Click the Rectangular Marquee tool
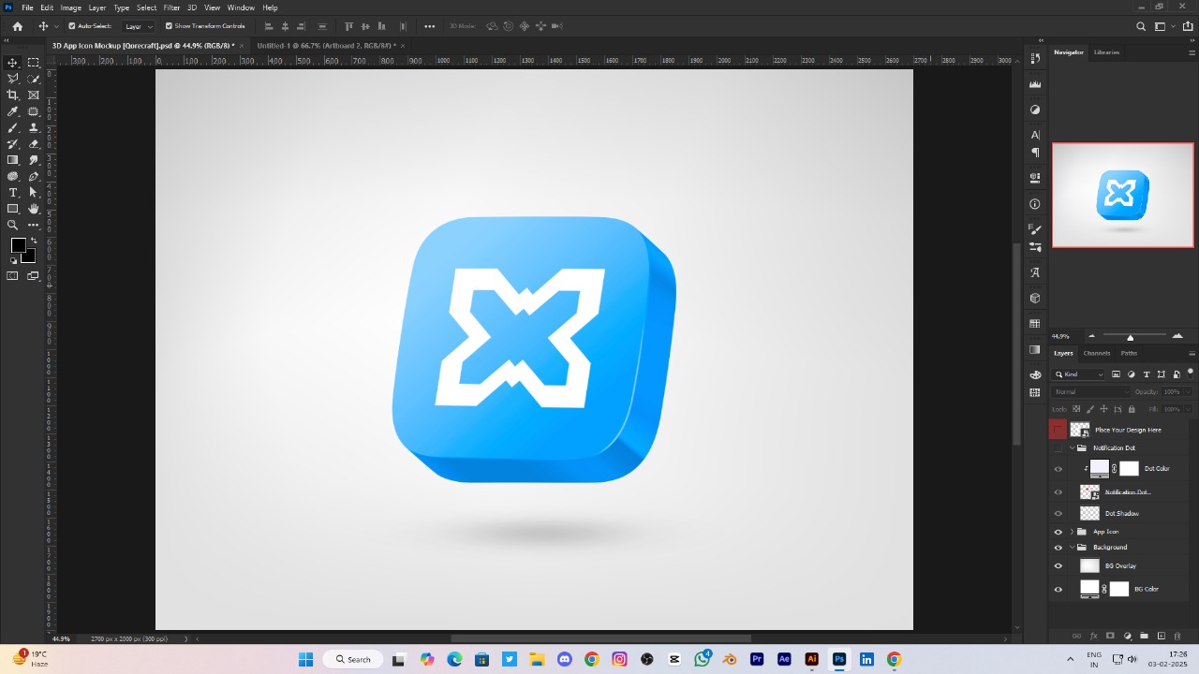The height and width of the screenshot is (674, 1199). pos(34,63)
